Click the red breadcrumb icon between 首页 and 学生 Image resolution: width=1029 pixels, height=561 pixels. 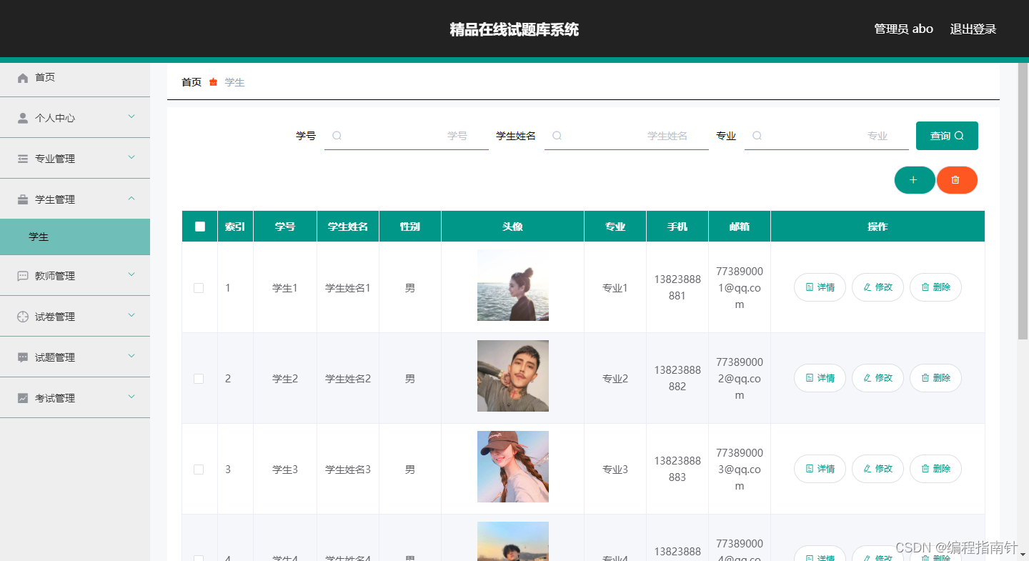pyautogui.click(x=212, y=82)
